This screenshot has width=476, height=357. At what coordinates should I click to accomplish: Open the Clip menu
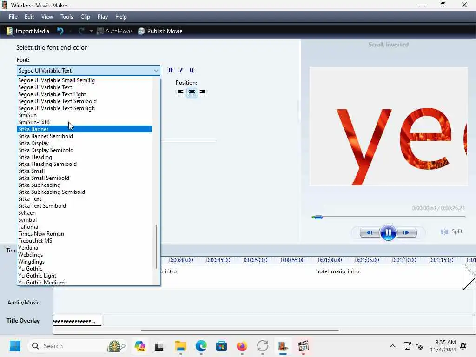(x=85, y=17)
